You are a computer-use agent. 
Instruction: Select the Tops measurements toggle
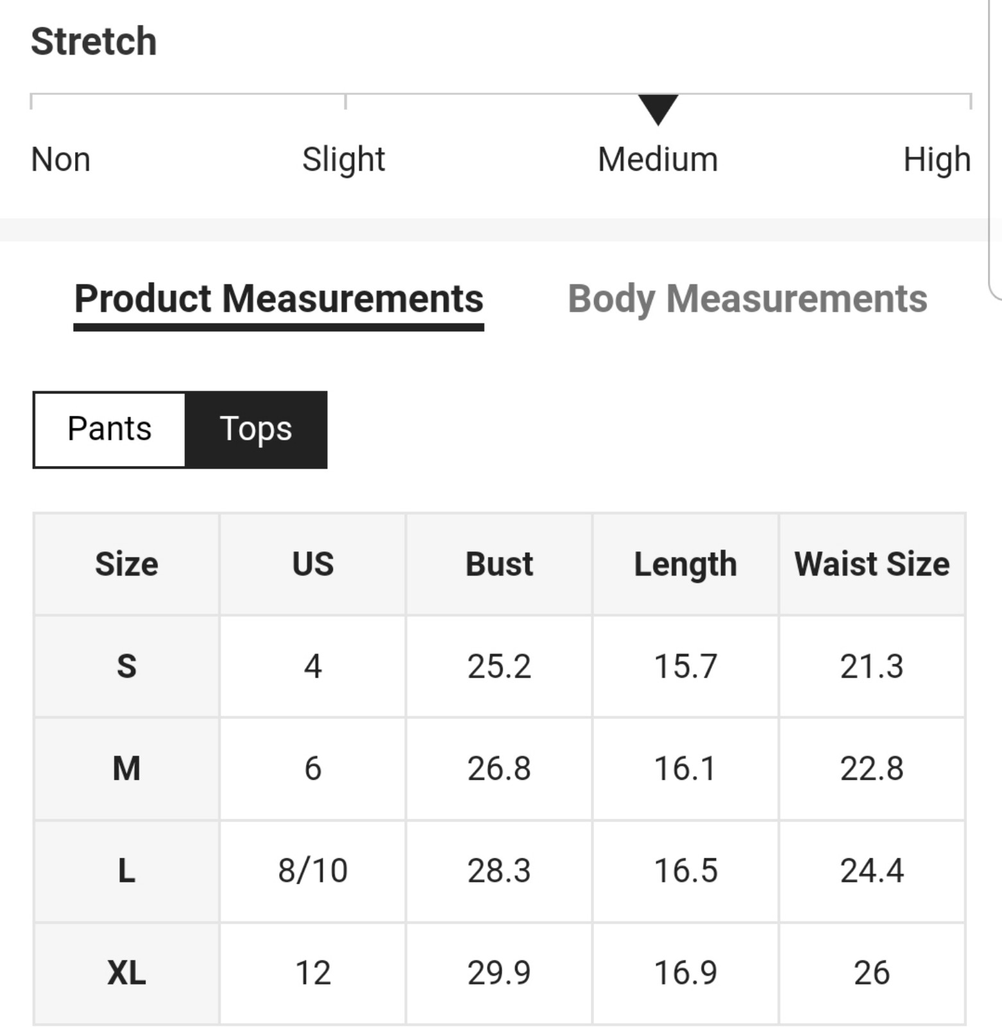pyautogui.click(x=256, y=429)
